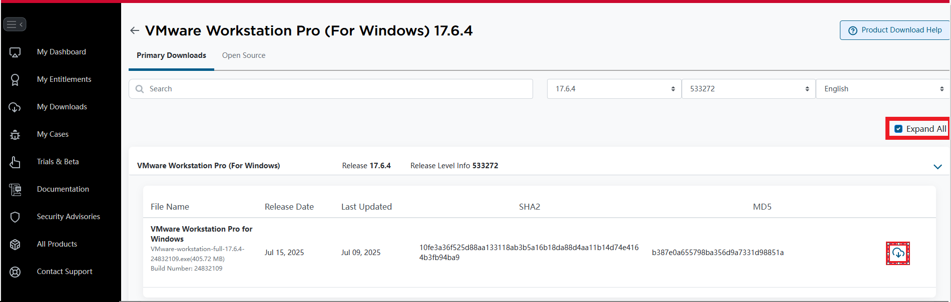Viewport: 951px width, 302px height.
Task: Click the Last Updated Jul 09, 2025
Action: [x=361, y=253]
